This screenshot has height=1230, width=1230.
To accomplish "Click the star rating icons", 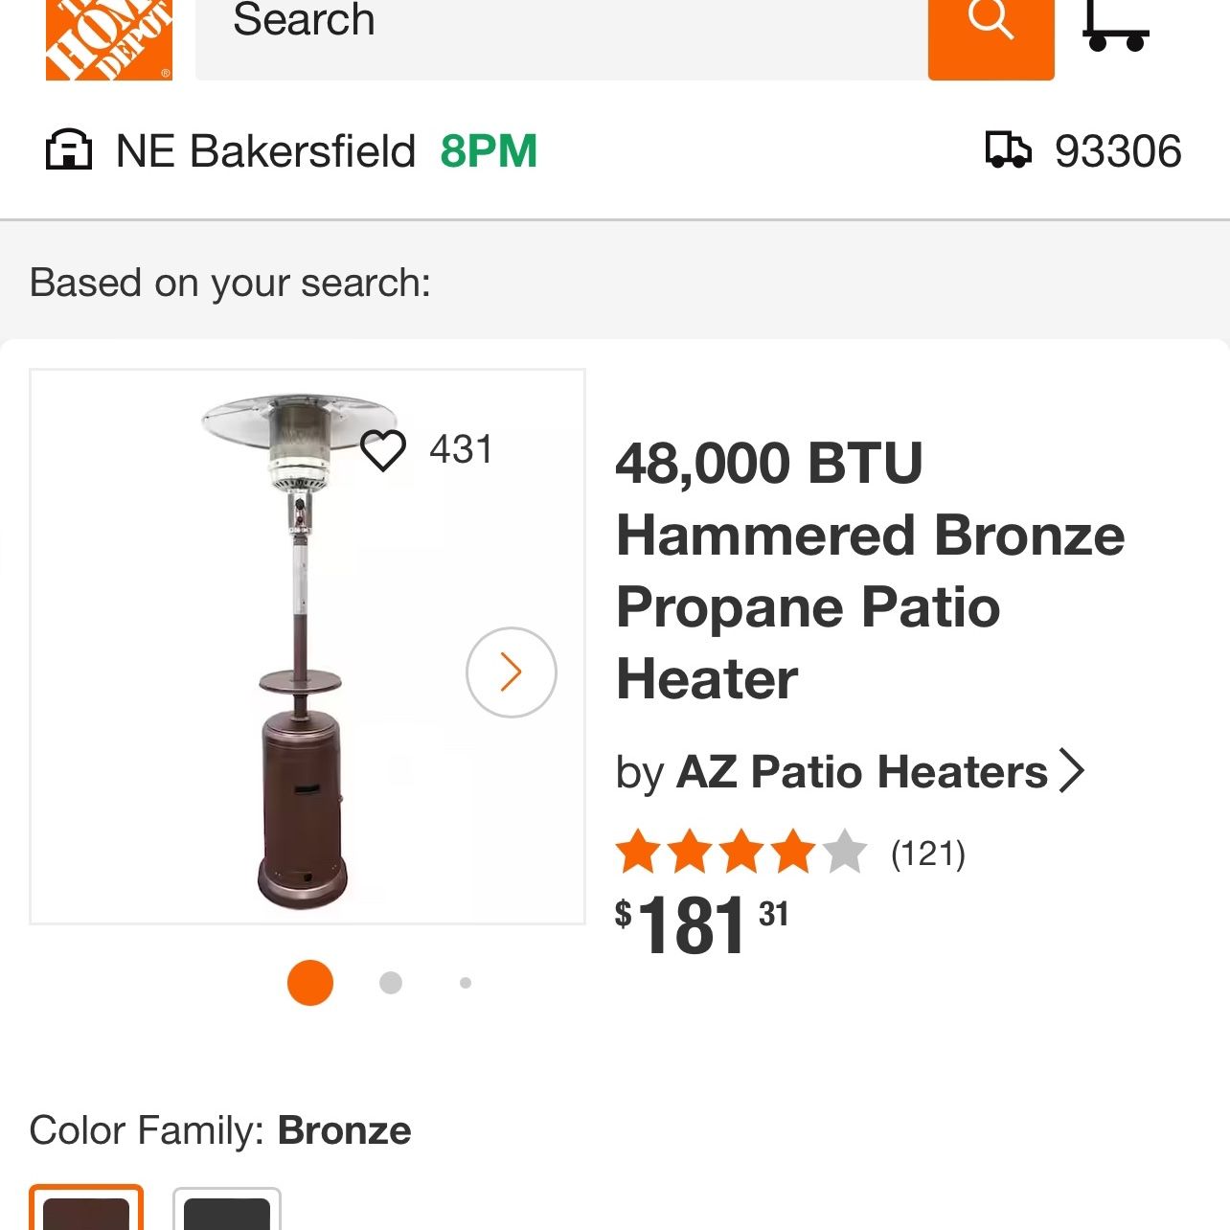I will 741,853.
